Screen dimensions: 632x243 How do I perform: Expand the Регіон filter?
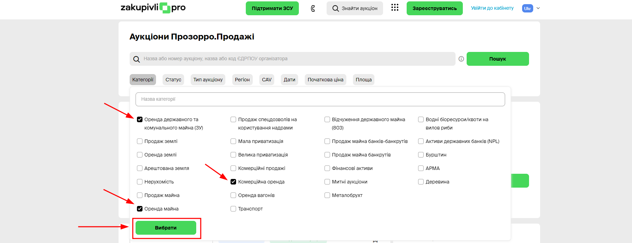tap(242, 80)
